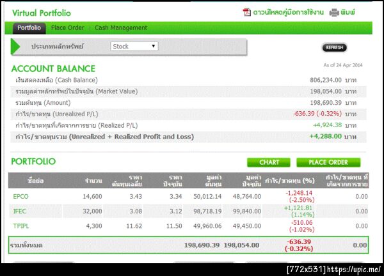Screen dimensions: 384x276
Task: Click TPIPL market value 49,450.00
Action: pos(247,226)
